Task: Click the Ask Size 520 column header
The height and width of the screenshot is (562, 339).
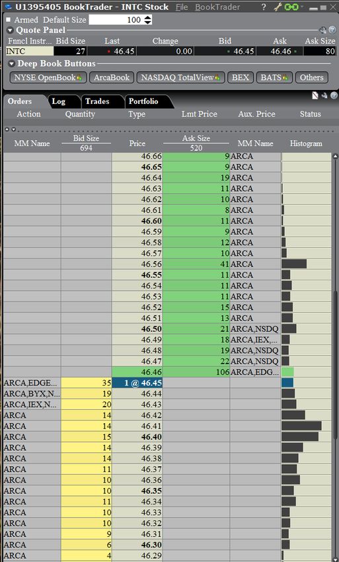Action: 196,143
